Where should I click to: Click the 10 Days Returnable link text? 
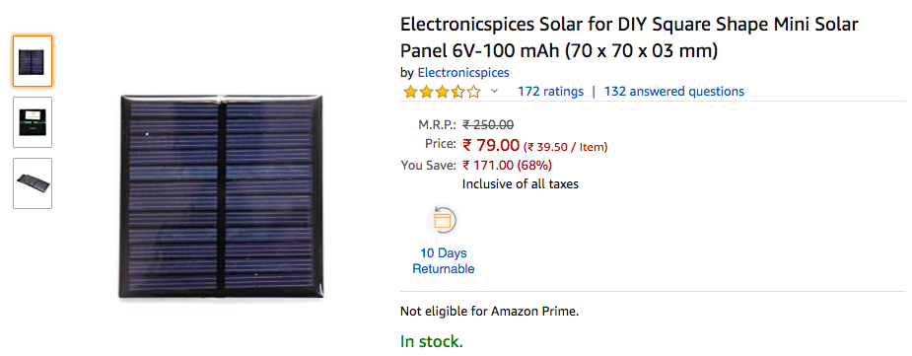pyautogui.click(x=444, y=261)
